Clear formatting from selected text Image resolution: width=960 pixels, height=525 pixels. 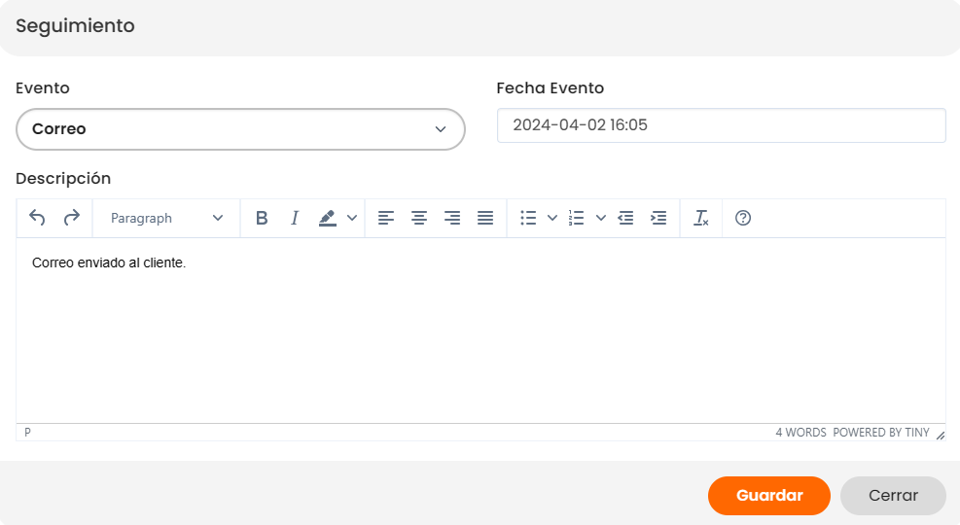click(700, 218)
